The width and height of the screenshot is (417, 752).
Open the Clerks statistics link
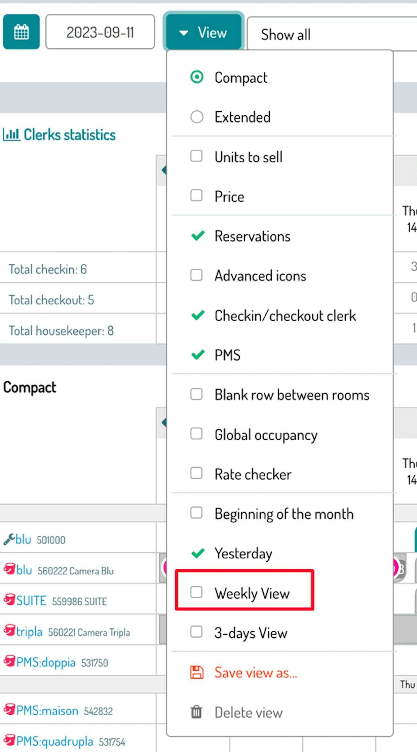[69, 135]
